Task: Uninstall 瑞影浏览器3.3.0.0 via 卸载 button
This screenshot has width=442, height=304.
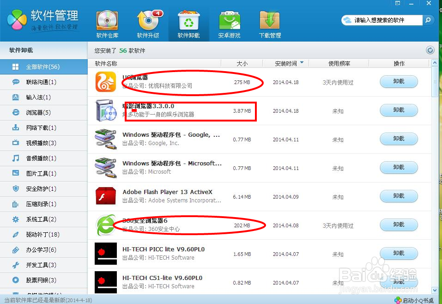Action: [399, 110]
